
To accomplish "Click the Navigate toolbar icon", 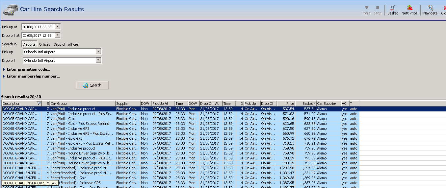I will tap(430, 10).
